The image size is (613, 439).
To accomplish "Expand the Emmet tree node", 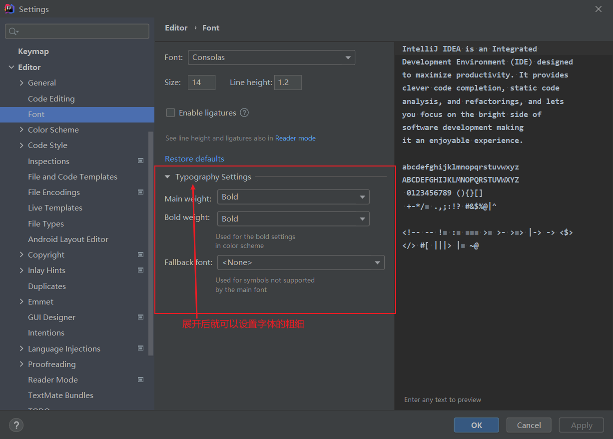I will click(x=21, y=301).
